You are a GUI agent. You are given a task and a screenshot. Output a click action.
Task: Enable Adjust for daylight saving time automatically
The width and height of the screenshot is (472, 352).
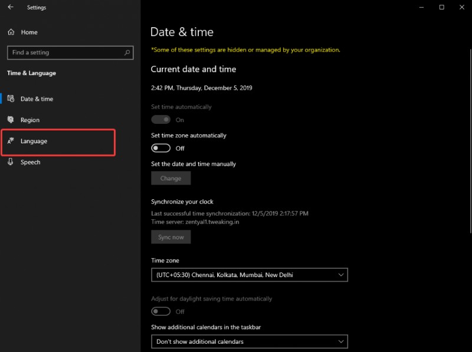tap(160, 311)
